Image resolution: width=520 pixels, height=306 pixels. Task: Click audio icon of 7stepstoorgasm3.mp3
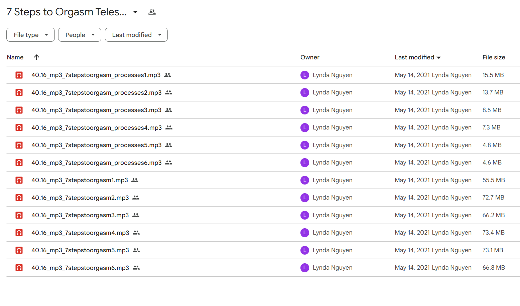coord(19,215)
